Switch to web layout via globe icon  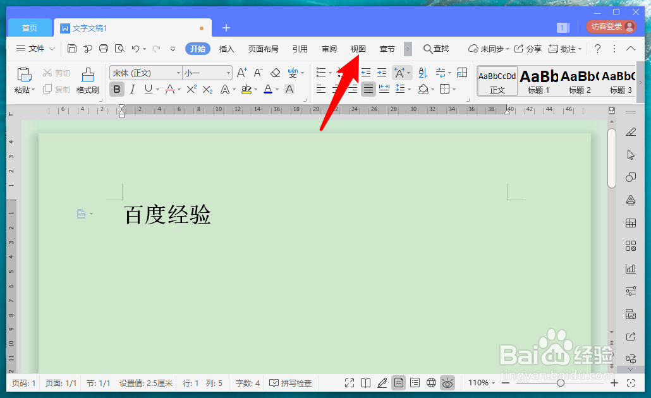431,382
